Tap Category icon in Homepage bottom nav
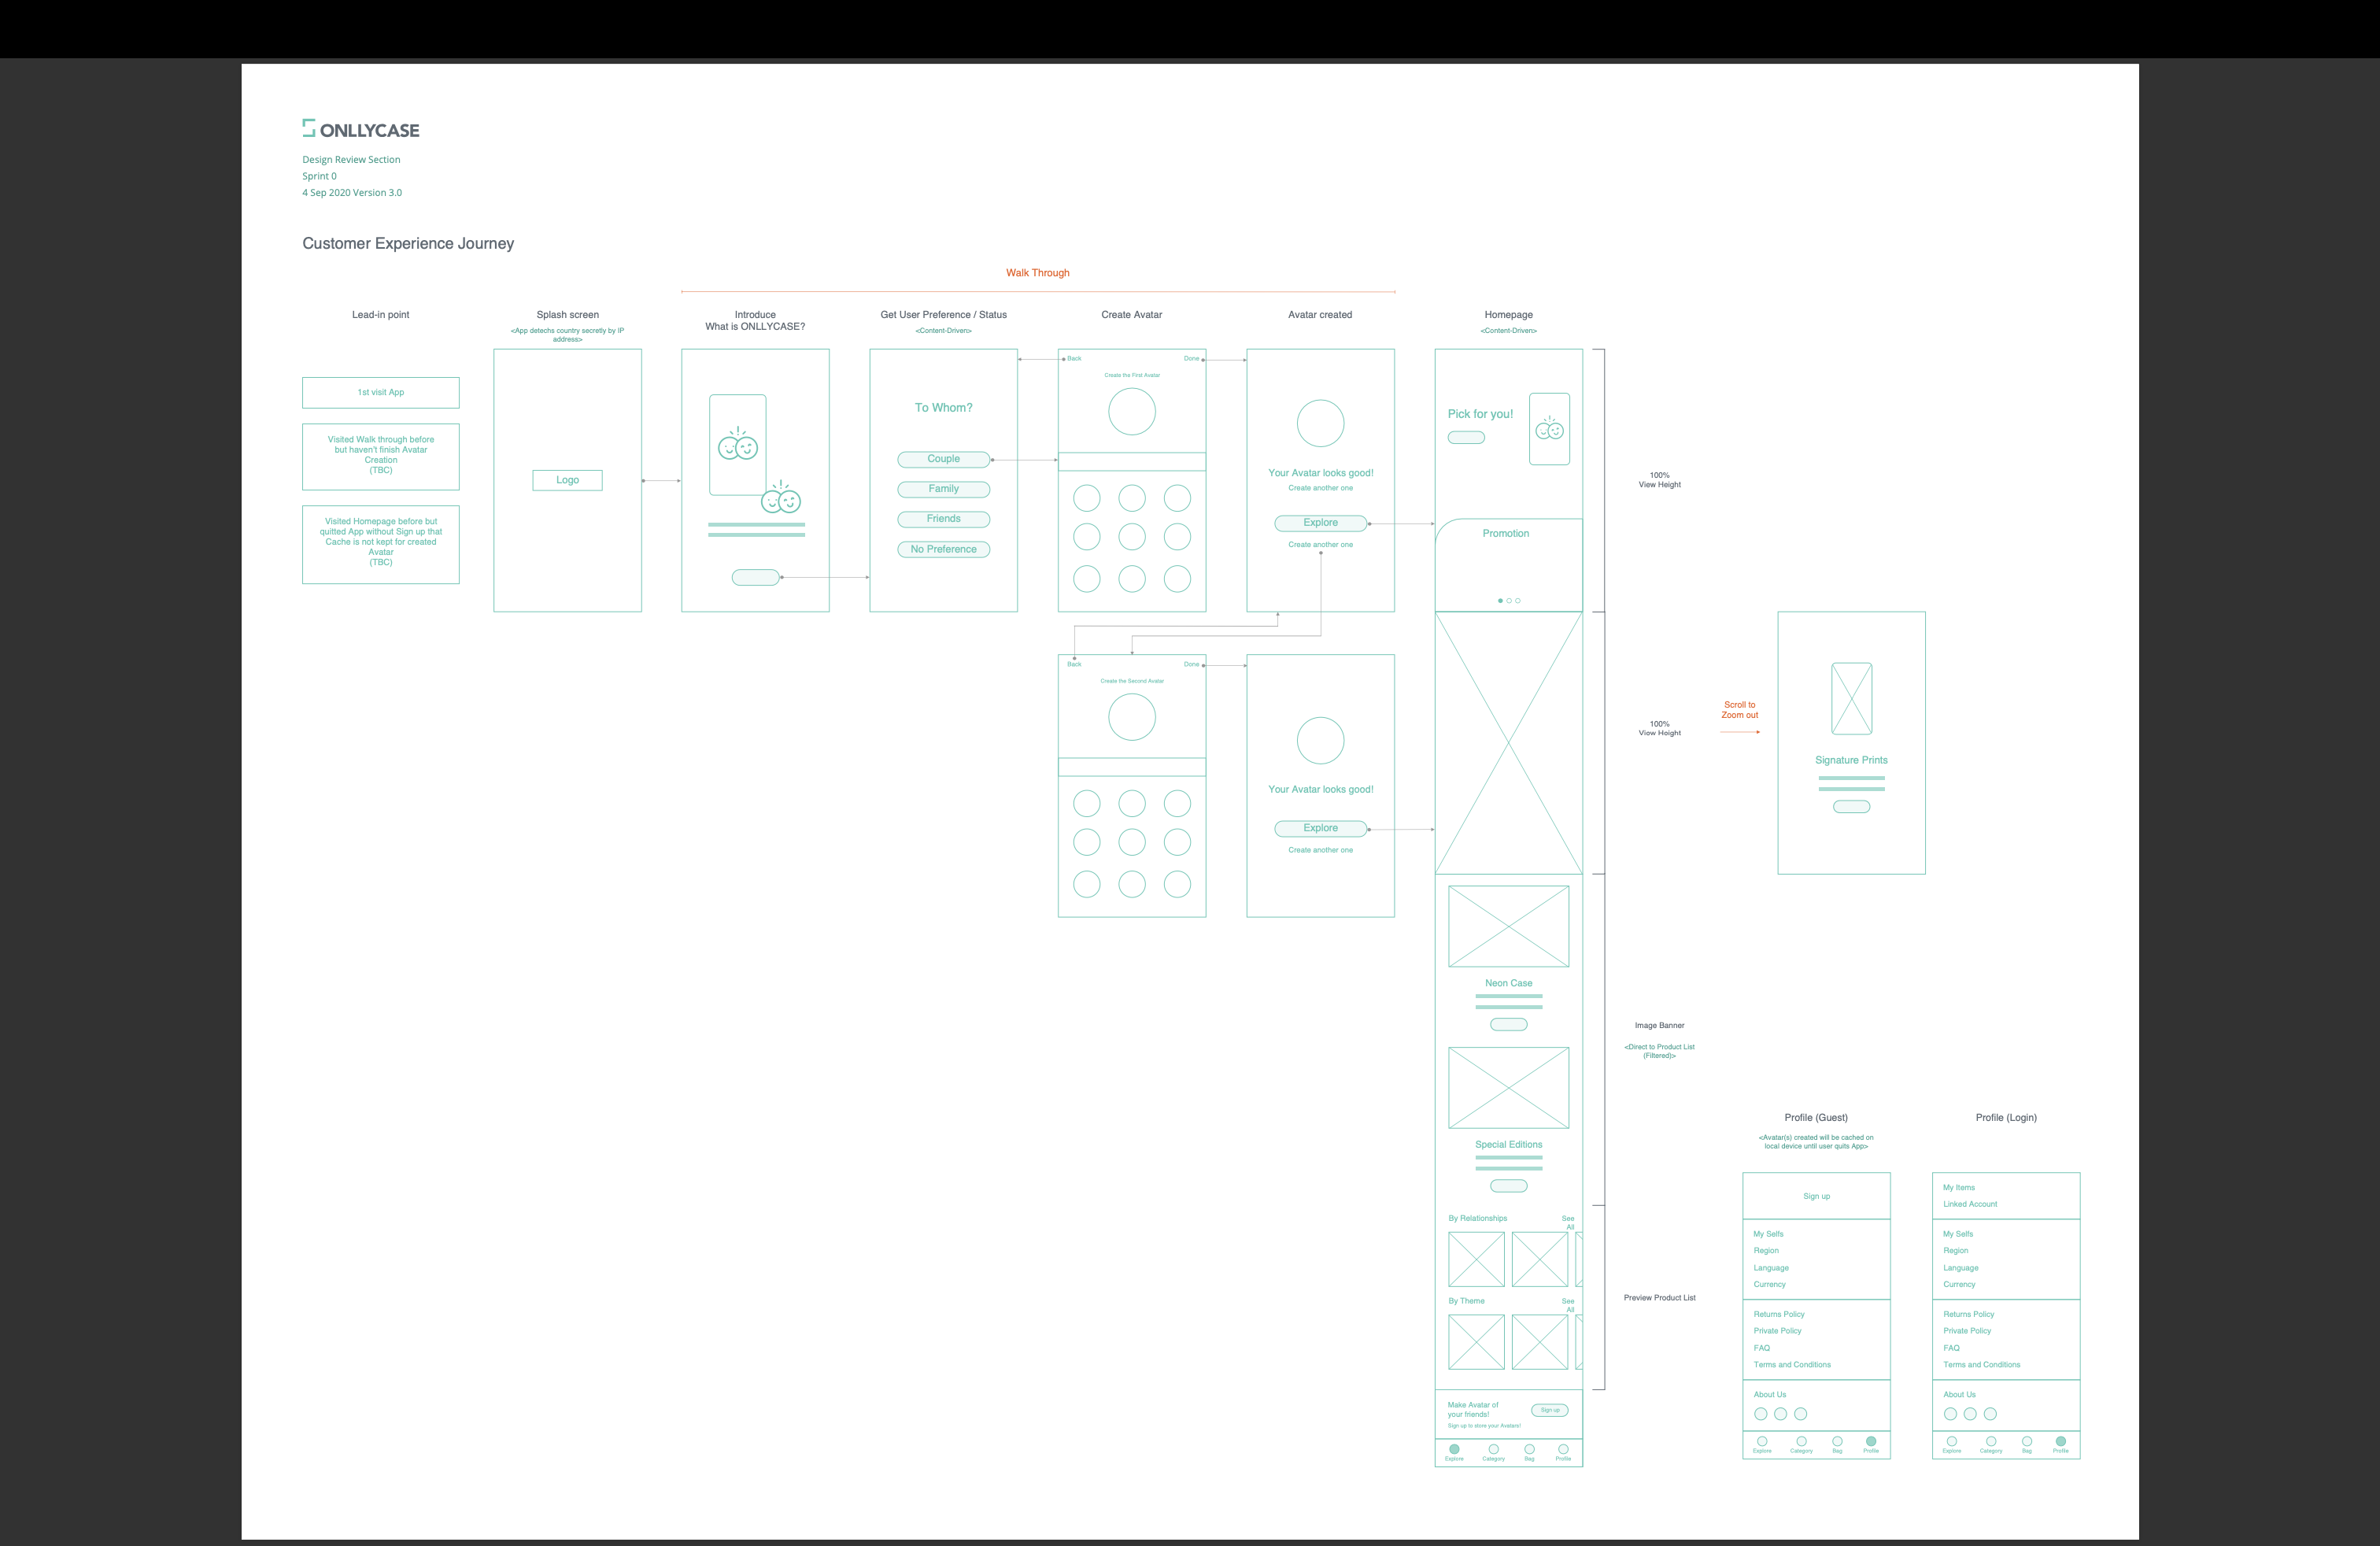This screenshot has height=1546, width=2380. [1493, 1449]
